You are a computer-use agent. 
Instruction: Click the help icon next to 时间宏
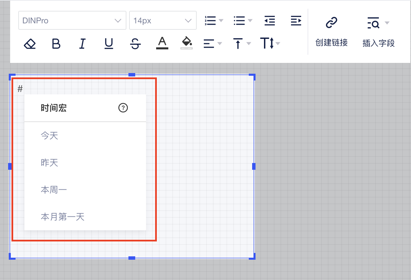click(x=123, y=108)
